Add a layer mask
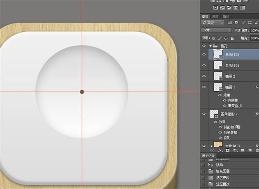This screenshot has height=189, width=259. pos(227,150)
